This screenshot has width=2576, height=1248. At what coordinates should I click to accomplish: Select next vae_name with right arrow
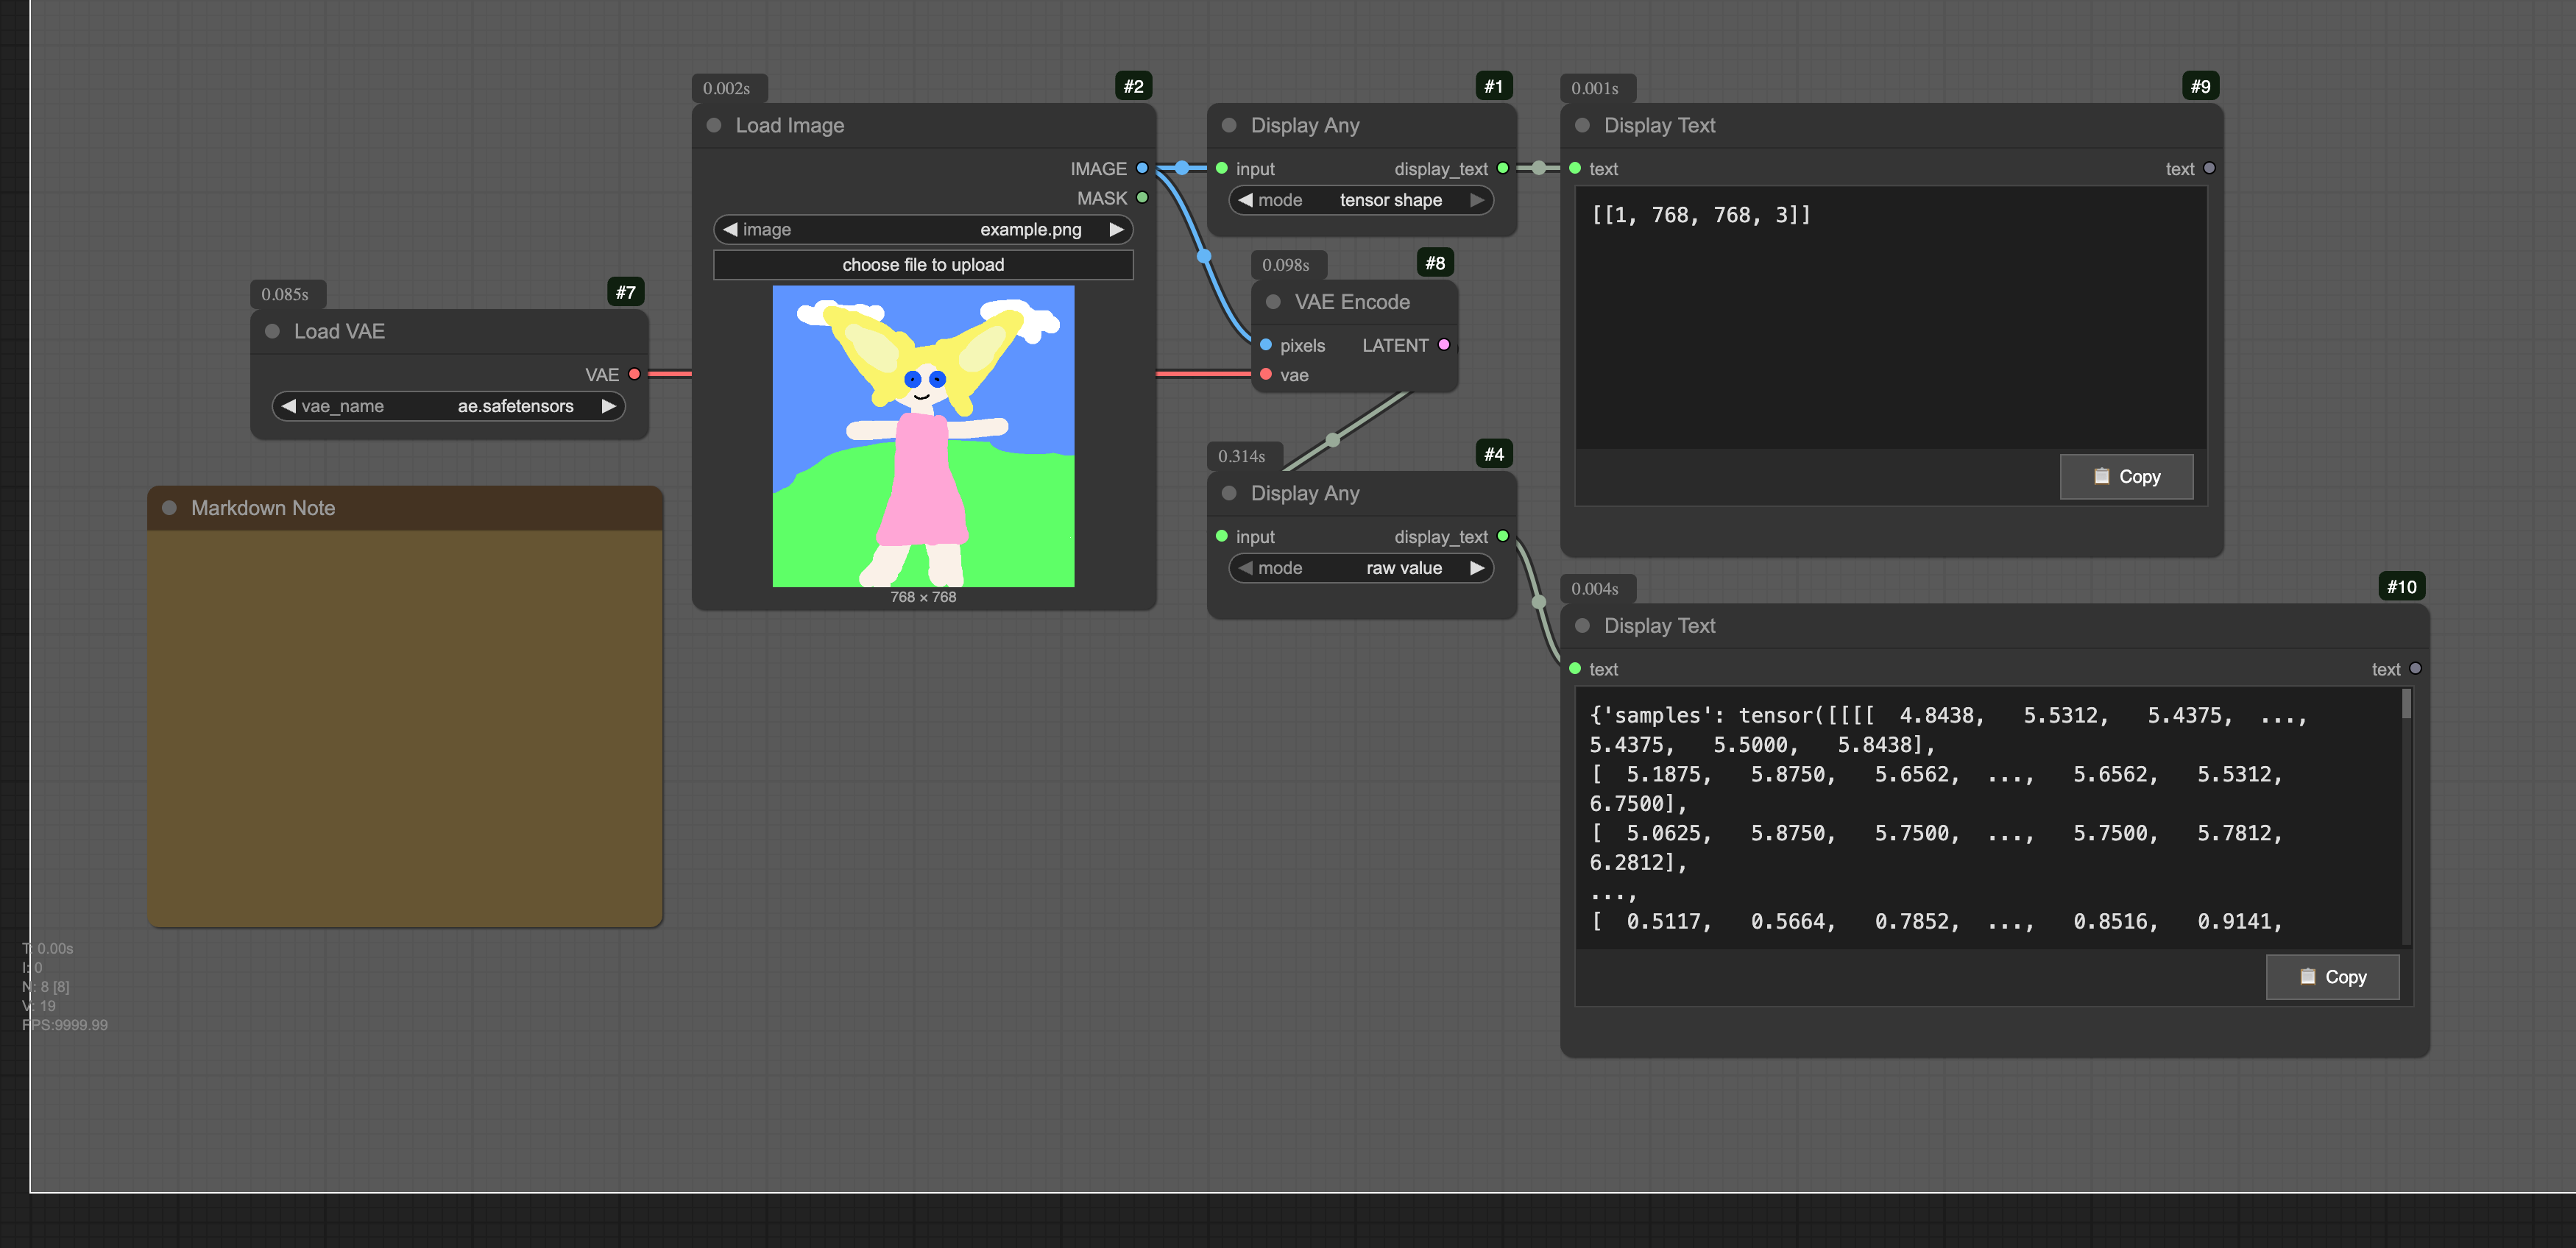(609, 406)
